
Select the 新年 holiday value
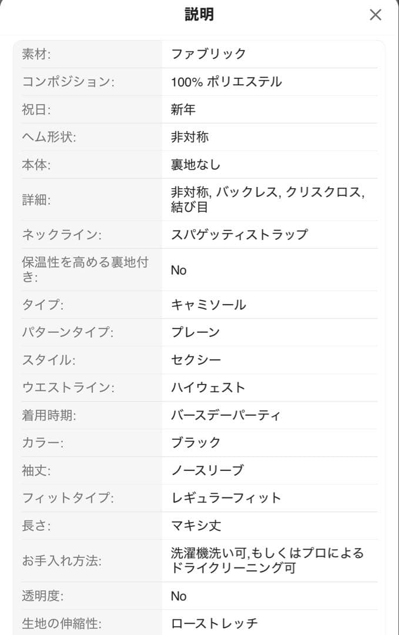pyautogui.click(x=183, y=109)
